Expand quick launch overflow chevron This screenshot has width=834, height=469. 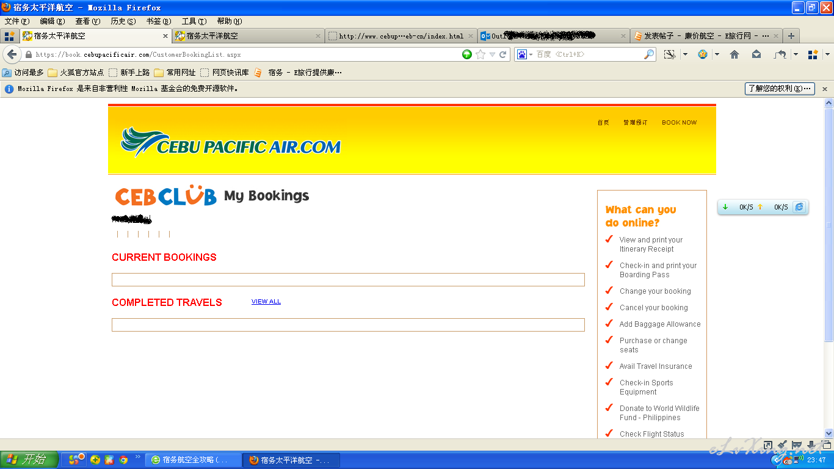137,456
